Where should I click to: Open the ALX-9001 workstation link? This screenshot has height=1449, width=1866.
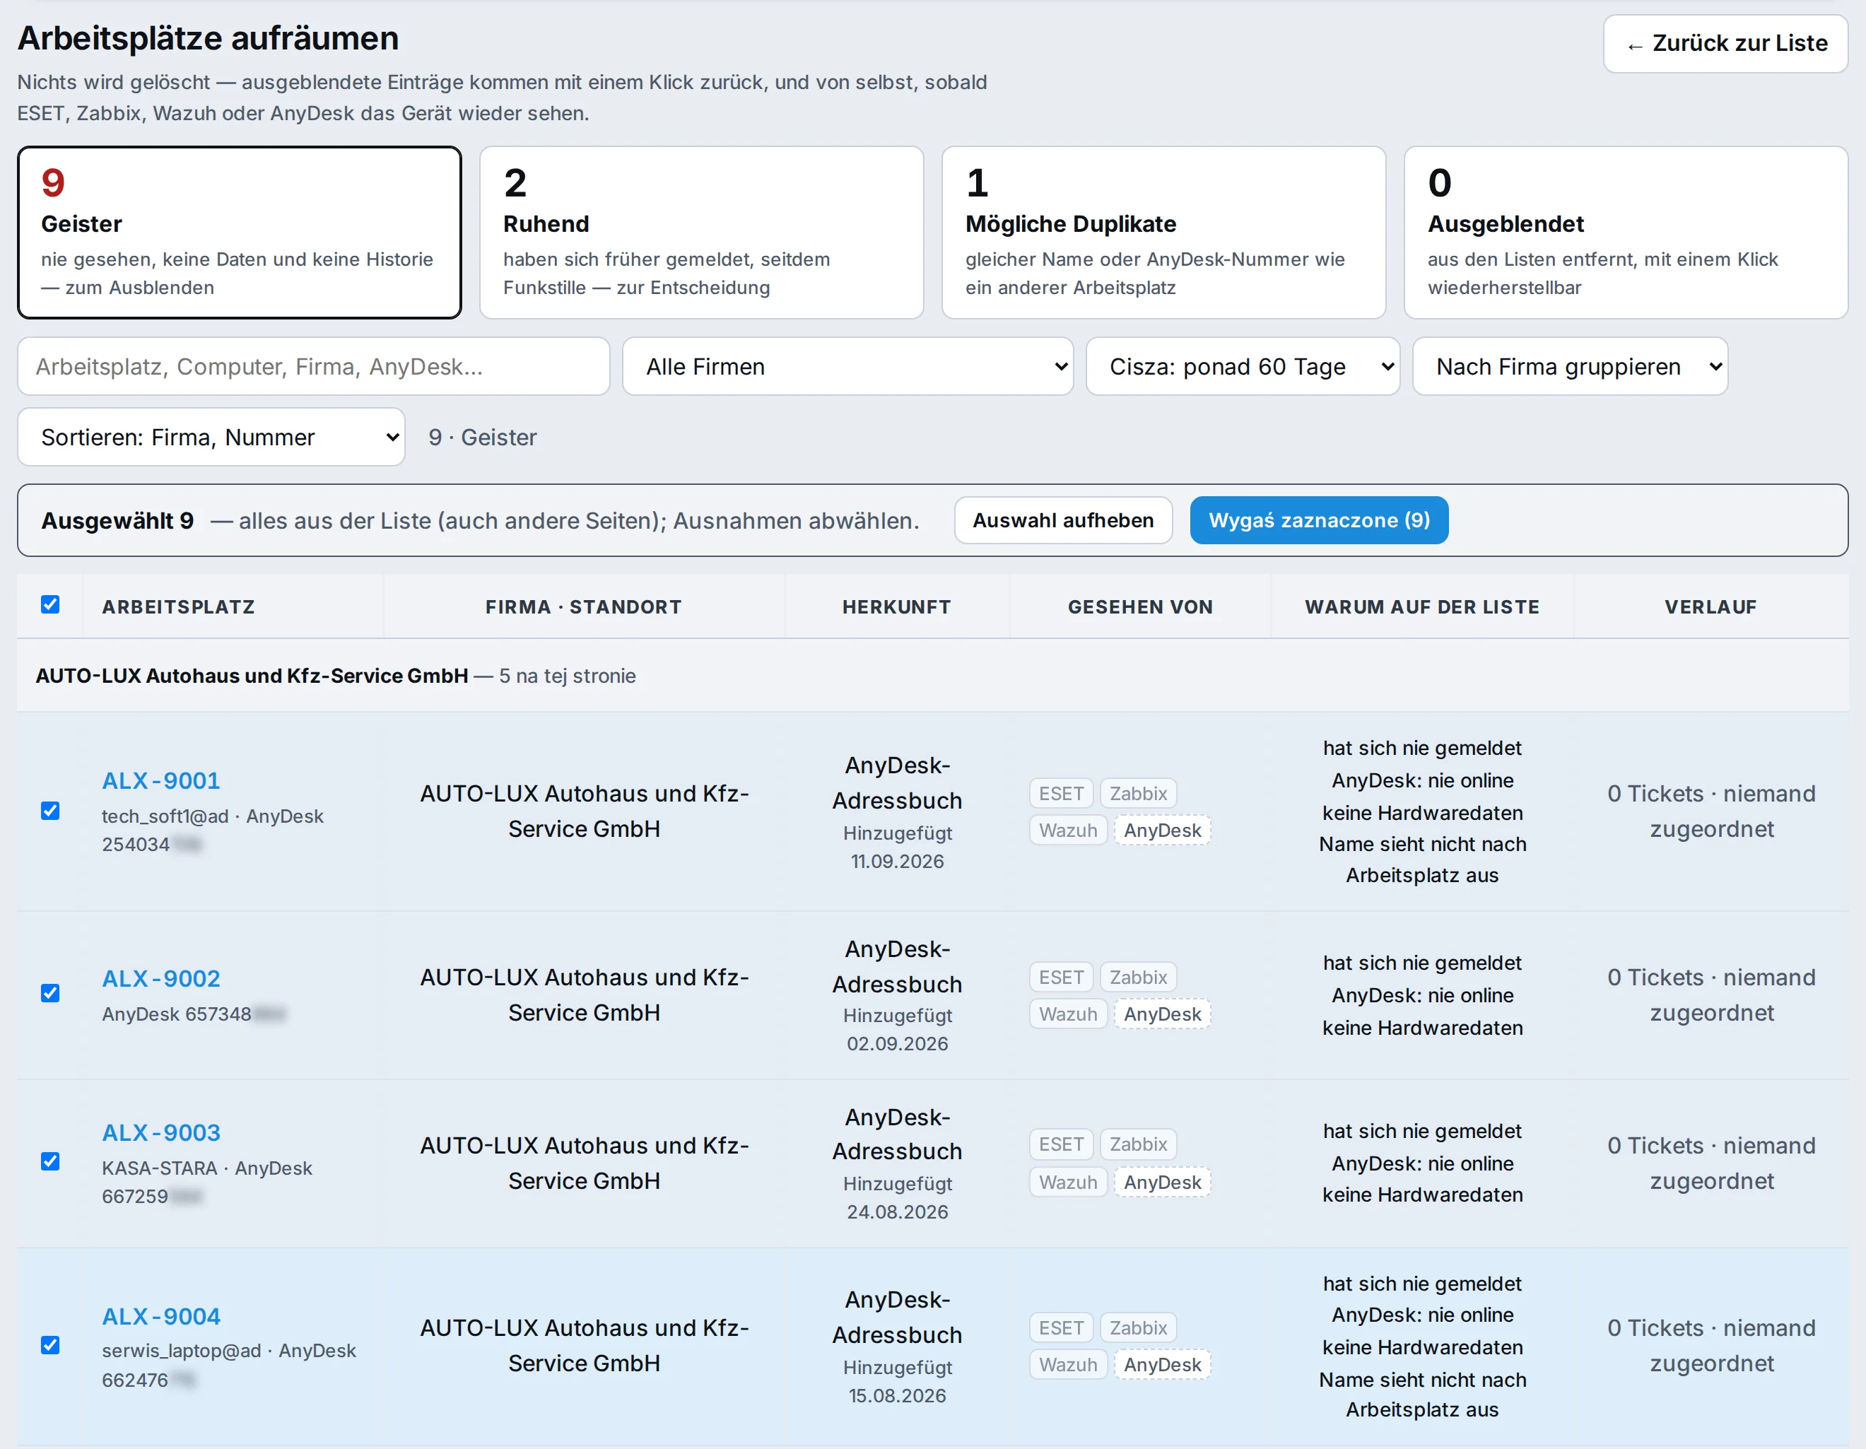pyautogui.click(x=161, y=781)
